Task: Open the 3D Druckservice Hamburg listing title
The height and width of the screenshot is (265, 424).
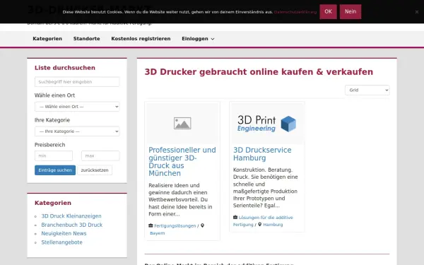Action: [262, 154]
